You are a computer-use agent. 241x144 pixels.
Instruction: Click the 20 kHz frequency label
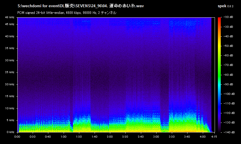pyautogui.click(x=10, y=84)
